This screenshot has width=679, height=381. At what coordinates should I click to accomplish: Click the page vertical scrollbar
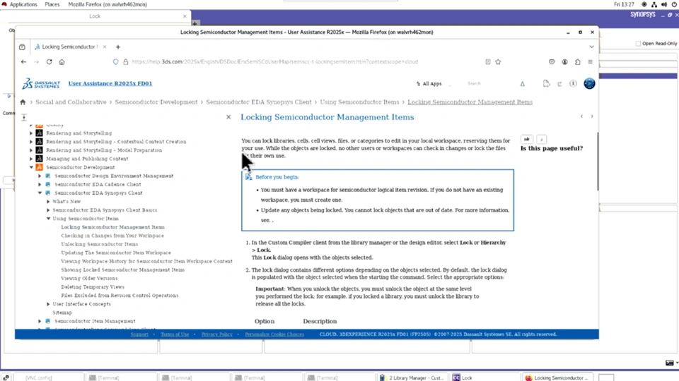[x=598, y=161]
